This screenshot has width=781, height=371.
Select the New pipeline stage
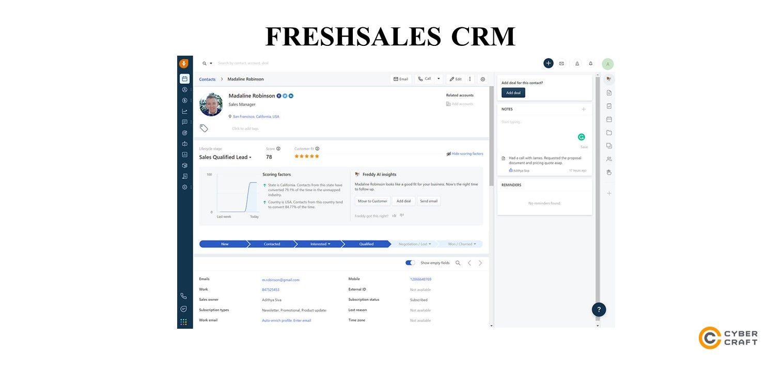pos(224,244)
